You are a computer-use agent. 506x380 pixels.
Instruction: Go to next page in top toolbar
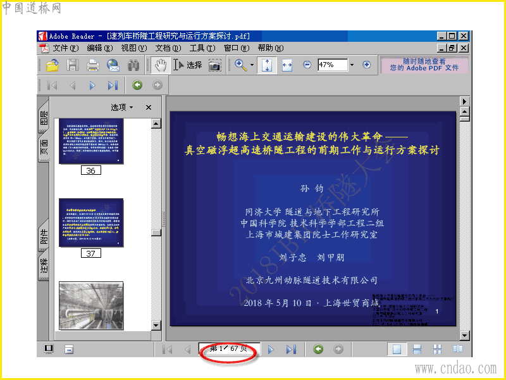(92, 85)
